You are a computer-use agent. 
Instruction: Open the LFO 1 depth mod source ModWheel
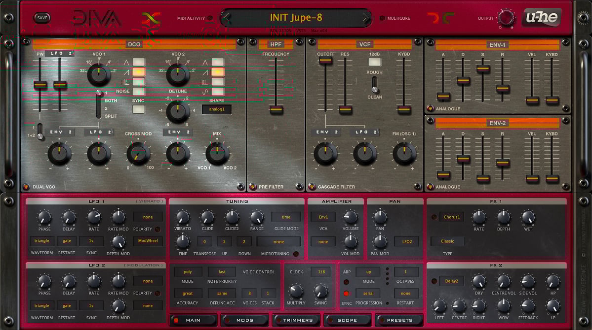148,241
